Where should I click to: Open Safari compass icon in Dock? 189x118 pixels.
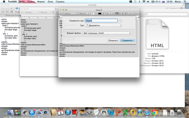pos(147,113)
